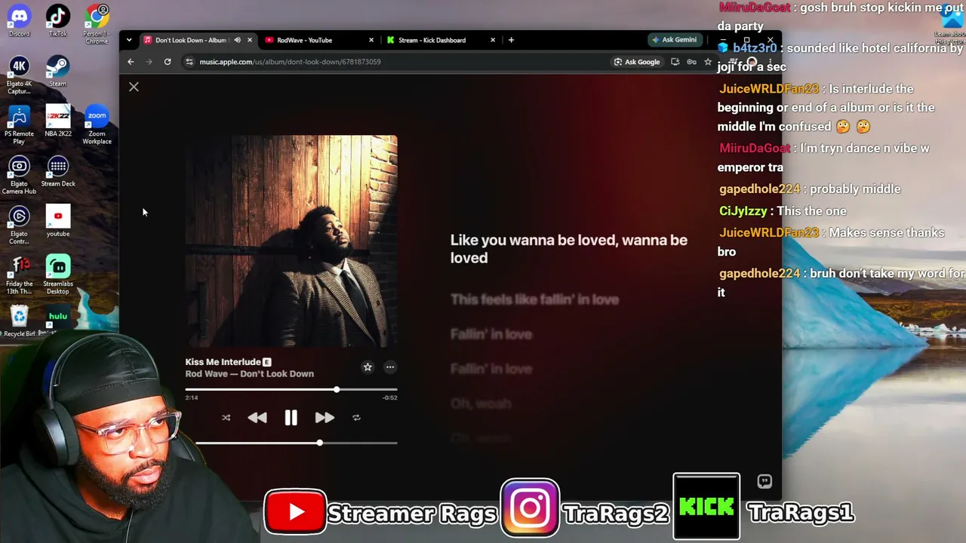Click the Ask Google lens button
Image resolution: width=966 pixels, height=543 pixels.
tap(637, 62)
